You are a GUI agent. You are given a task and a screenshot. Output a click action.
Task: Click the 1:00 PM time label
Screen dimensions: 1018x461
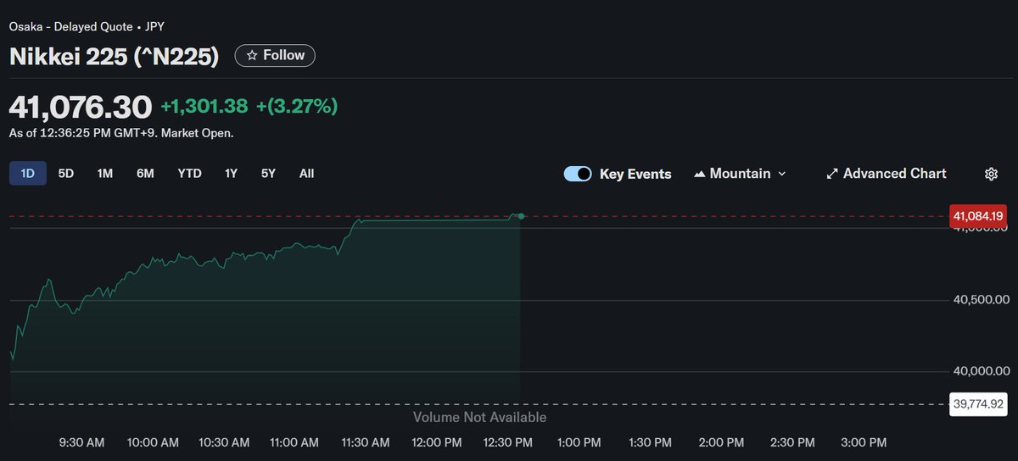(579, 442)
